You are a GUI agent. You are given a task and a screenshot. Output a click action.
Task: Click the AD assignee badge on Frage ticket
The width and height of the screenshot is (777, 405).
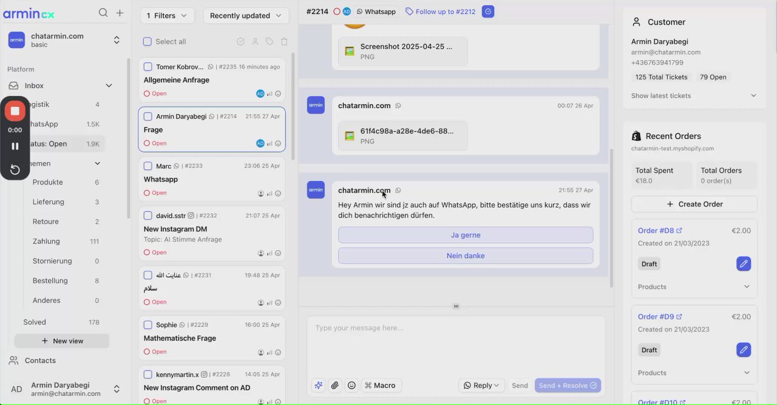coord(260,143)
